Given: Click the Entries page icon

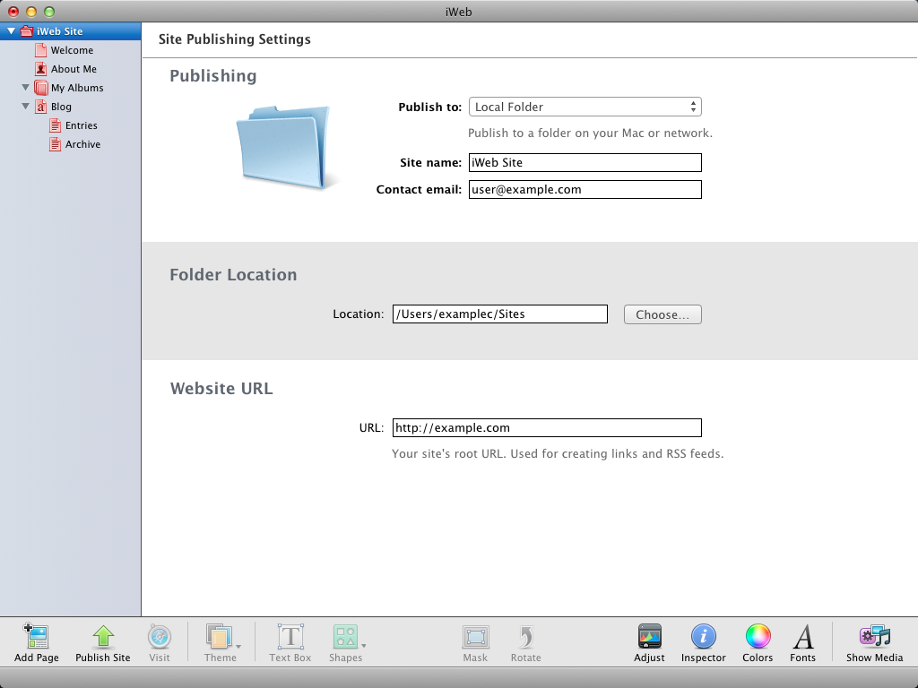Looking at the screenshot, I should 55,125.
